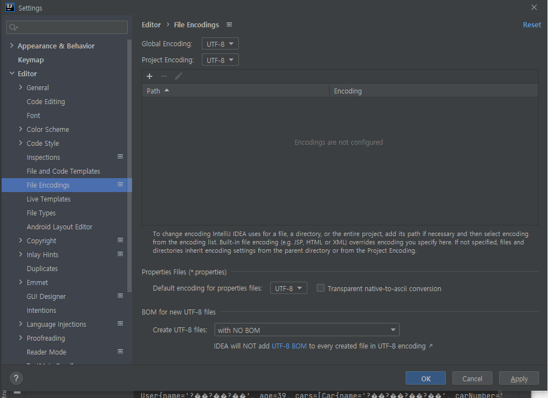This screenshot has width=548, height=398.
Task: Open the Global Encoding dropdown
Action: tap(220, 44)
